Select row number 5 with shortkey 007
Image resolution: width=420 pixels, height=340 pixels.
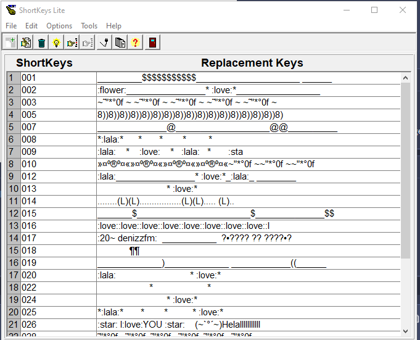58,127
